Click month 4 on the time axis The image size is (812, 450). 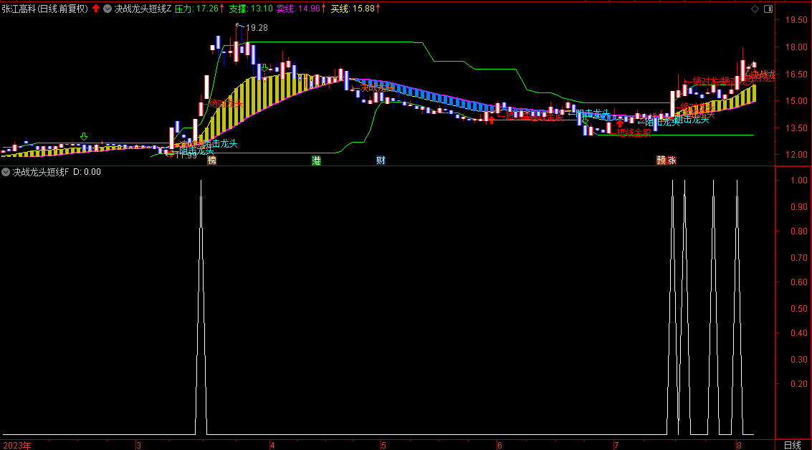272,445
